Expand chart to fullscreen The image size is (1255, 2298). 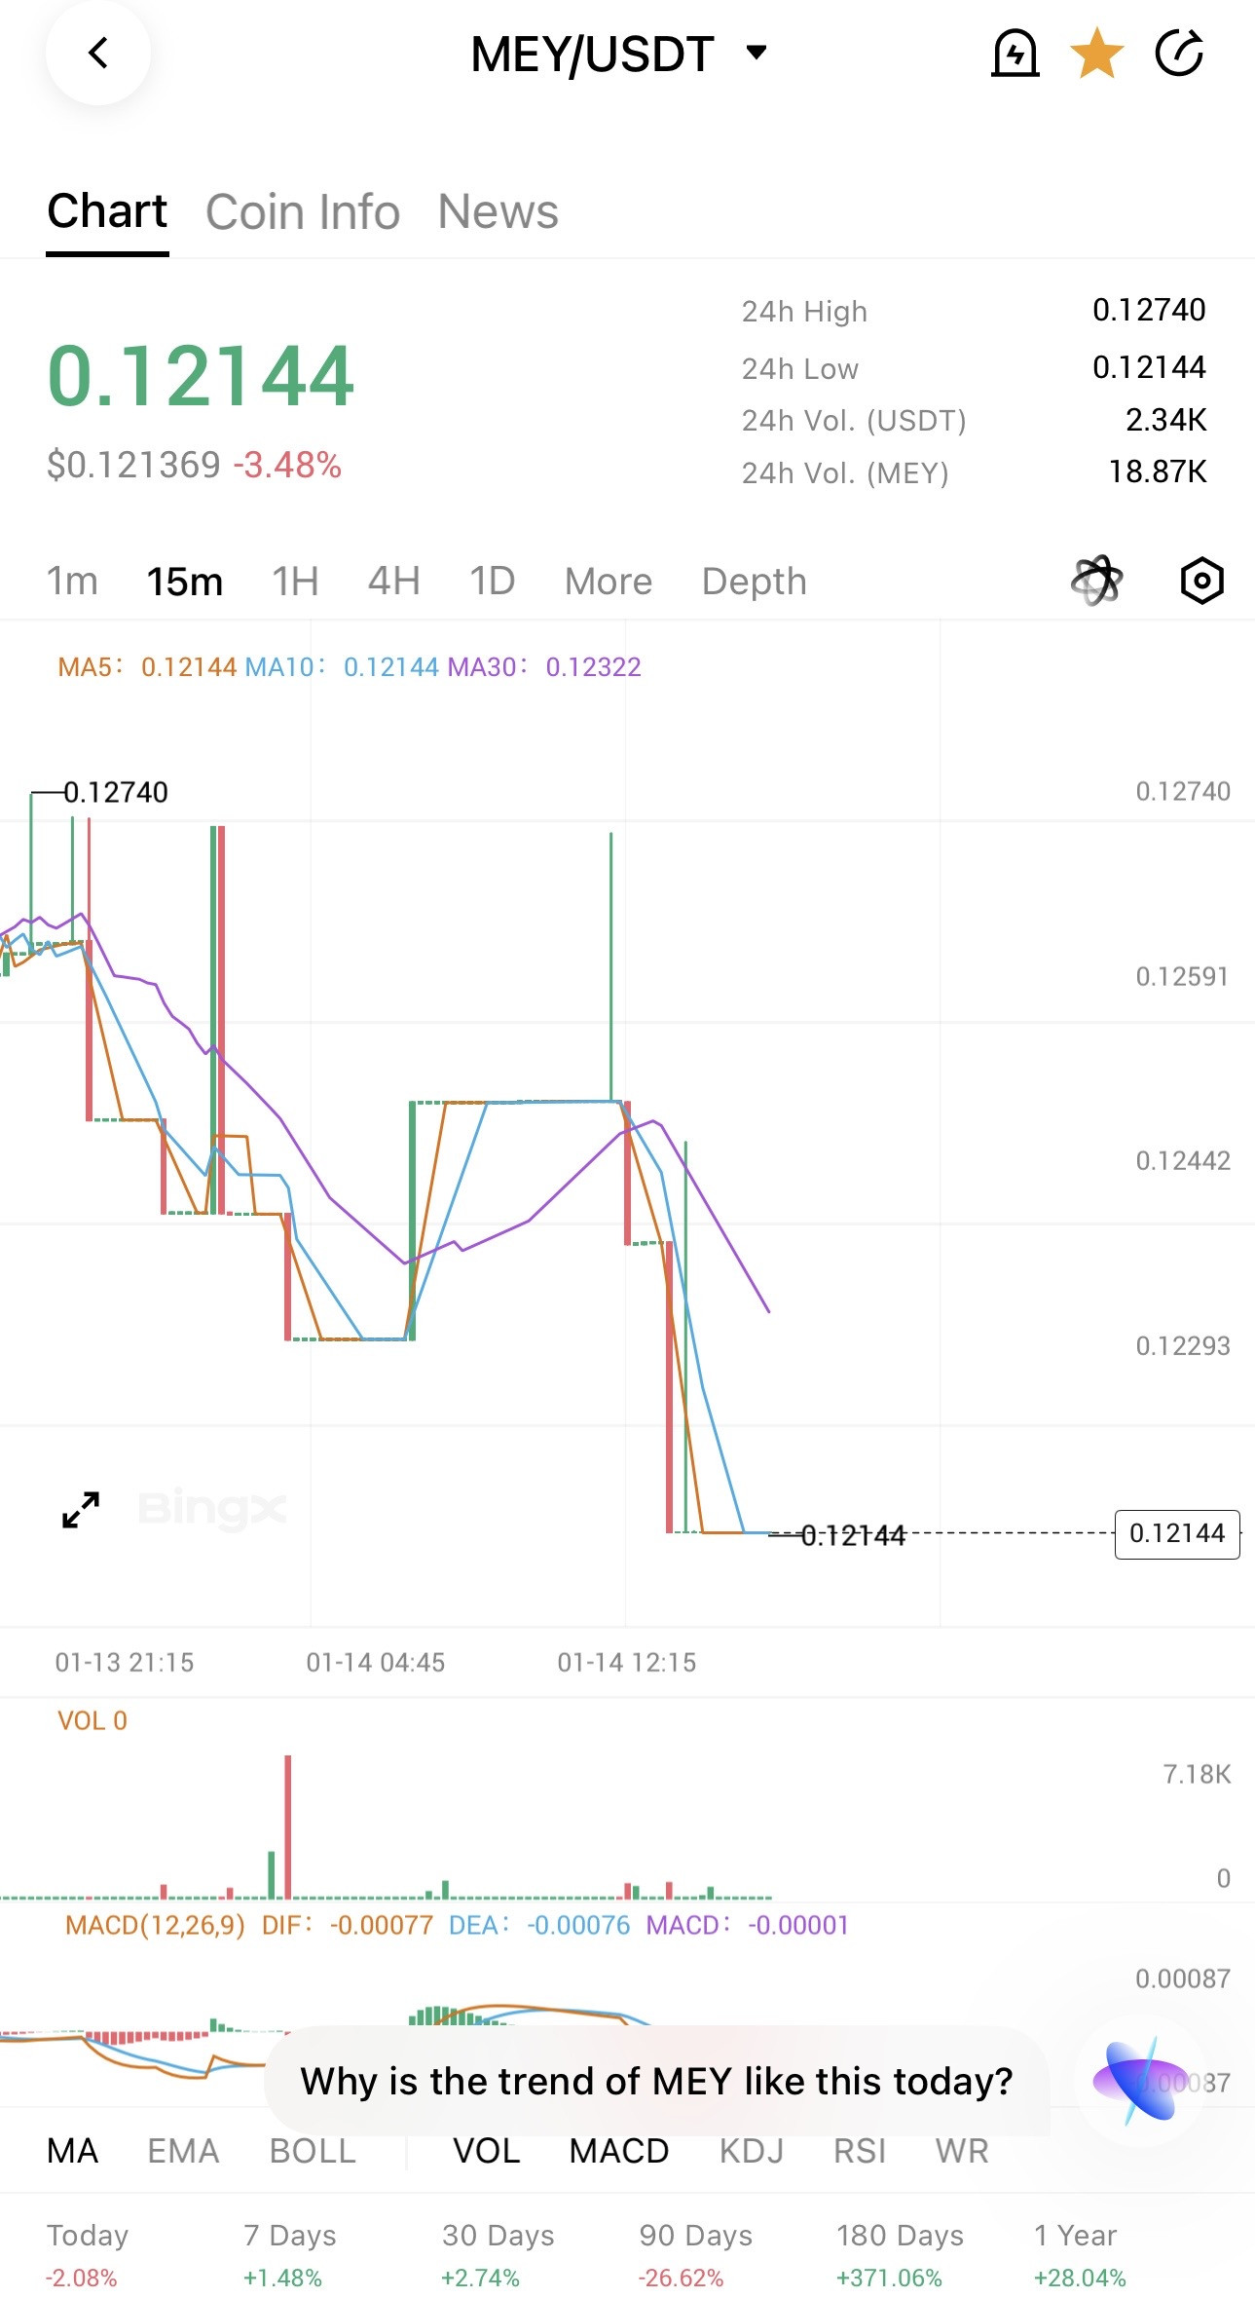[81, 1510]
